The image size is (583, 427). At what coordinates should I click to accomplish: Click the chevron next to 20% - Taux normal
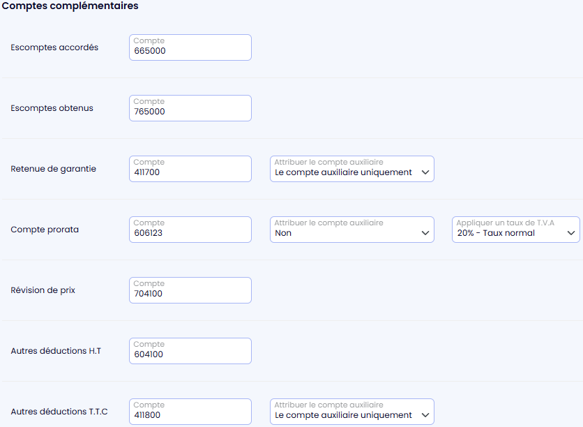coord(570,233)
